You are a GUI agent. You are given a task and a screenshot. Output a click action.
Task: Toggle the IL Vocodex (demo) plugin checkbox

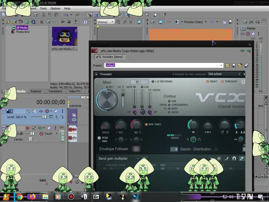[x=97, y=57]
